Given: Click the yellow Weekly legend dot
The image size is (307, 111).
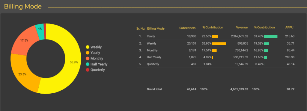Looking at the screenshot, I should tap(88, 47).
